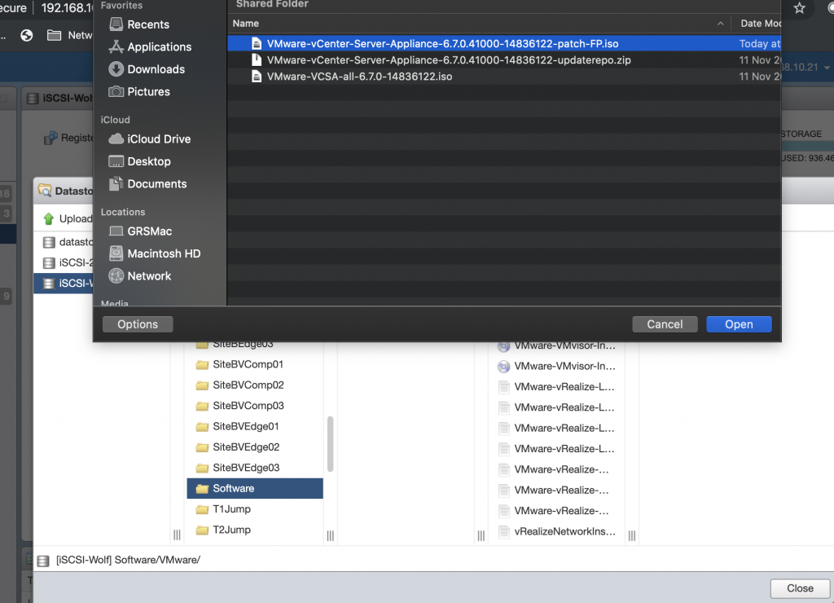The height and width of the screenshot is (603, 834).
Task: Open the Pictures location
Action: point(139,91)
